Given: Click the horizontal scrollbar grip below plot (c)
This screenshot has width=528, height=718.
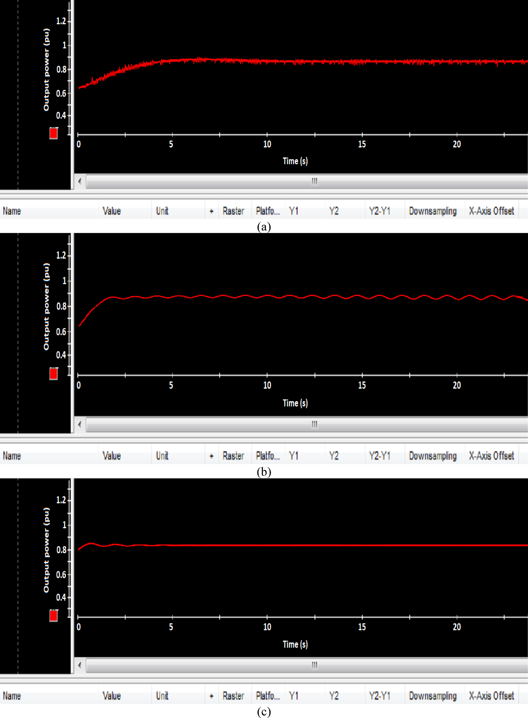Looking at the screenshot, I should coord(315,665).
